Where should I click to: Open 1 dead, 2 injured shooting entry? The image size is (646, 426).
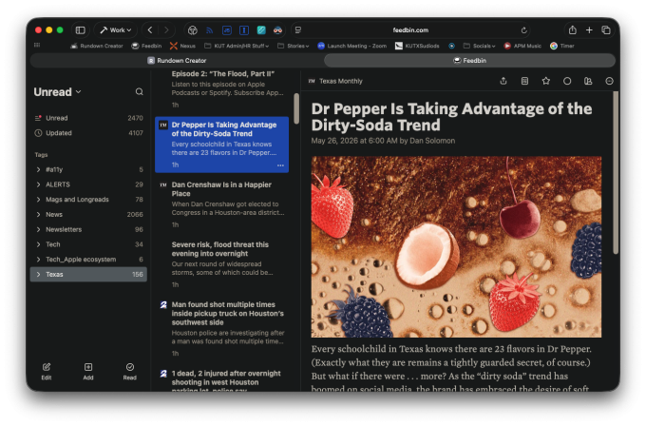[221, 380]
